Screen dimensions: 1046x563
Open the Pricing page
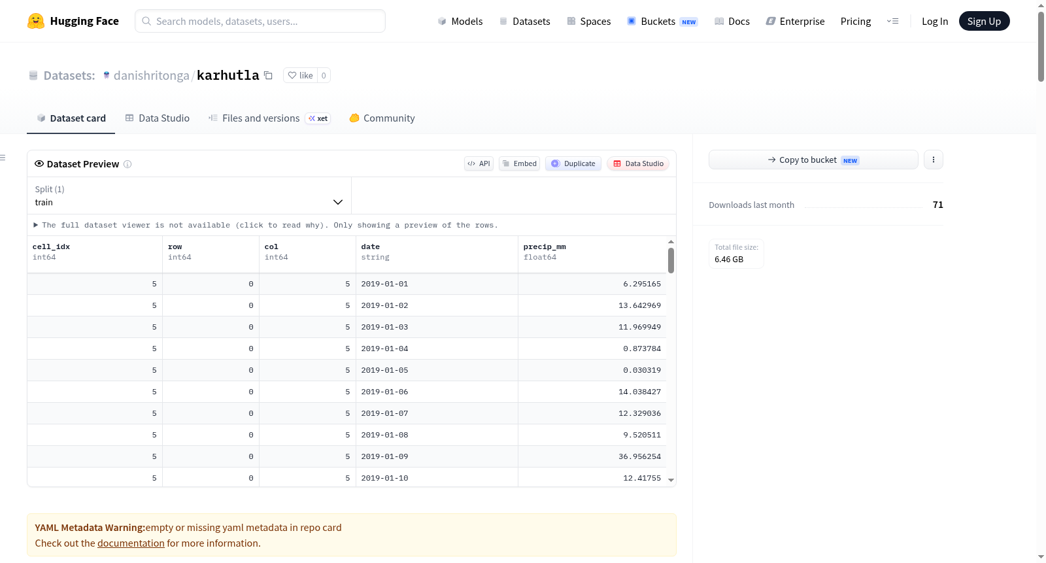pos(856,21)
